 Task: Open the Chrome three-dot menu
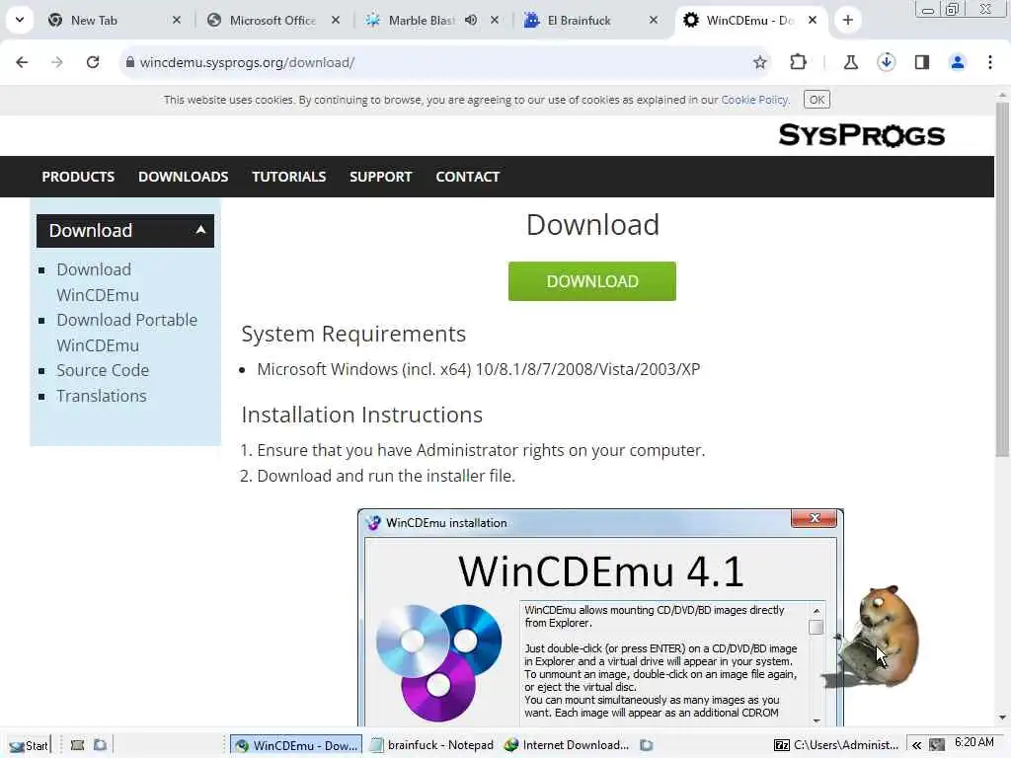(990, 62)
